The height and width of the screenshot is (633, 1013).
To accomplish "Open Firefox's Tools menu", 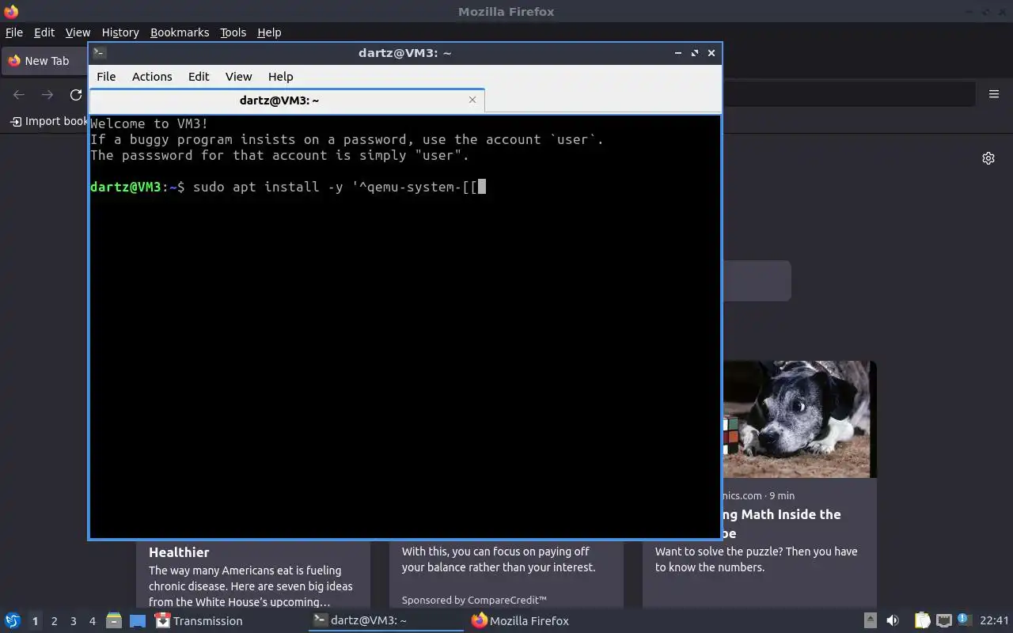I will [x=233, y=32].
